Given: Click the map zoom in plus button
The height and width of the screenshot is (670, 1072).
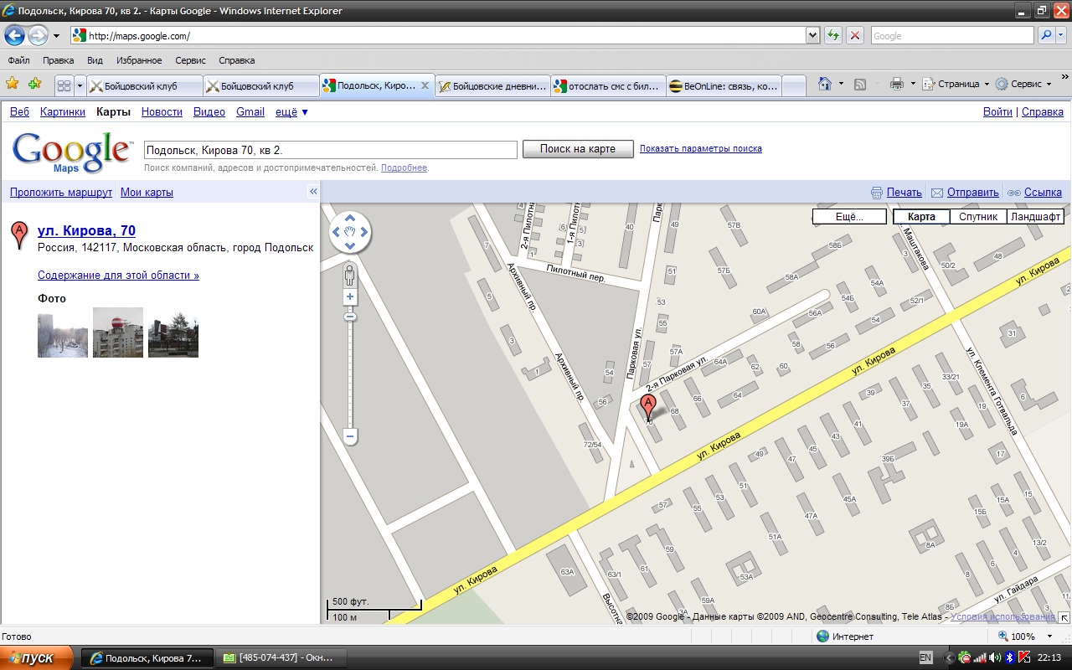Looking at the screenshot, I should (x=350, y=297).
